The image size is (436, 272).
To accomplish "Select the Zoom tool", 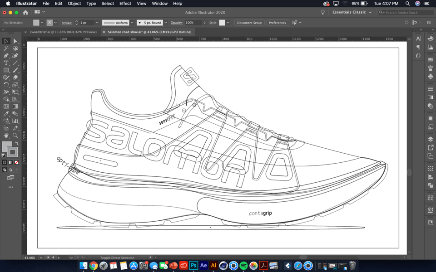I will 15,135.
